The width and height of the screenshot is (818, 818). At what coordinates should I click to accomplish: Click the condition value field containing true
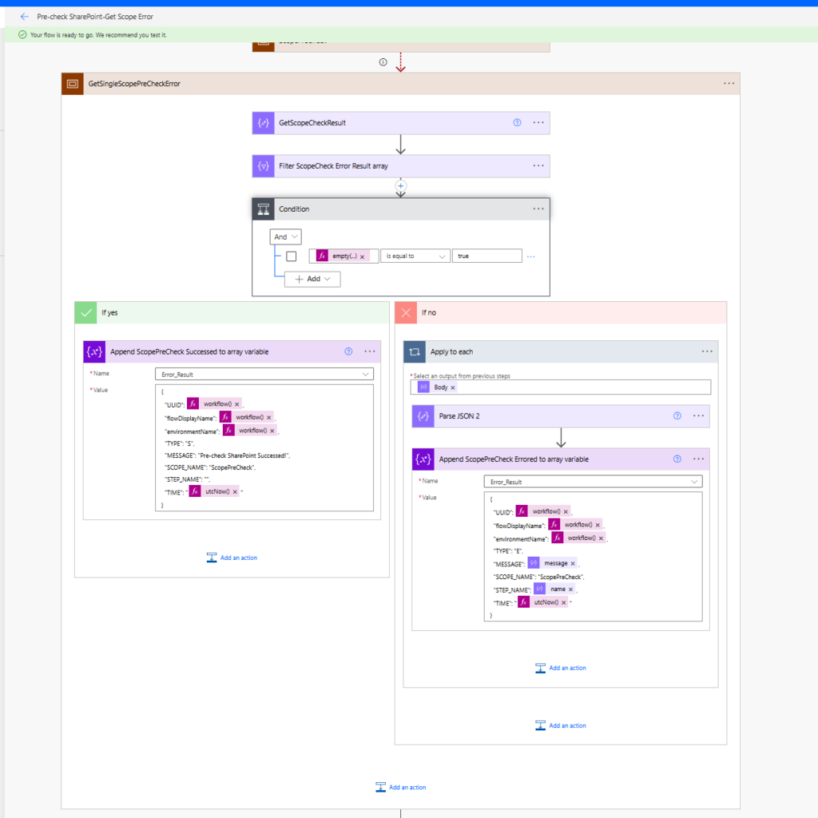click(x=486, y=256)
